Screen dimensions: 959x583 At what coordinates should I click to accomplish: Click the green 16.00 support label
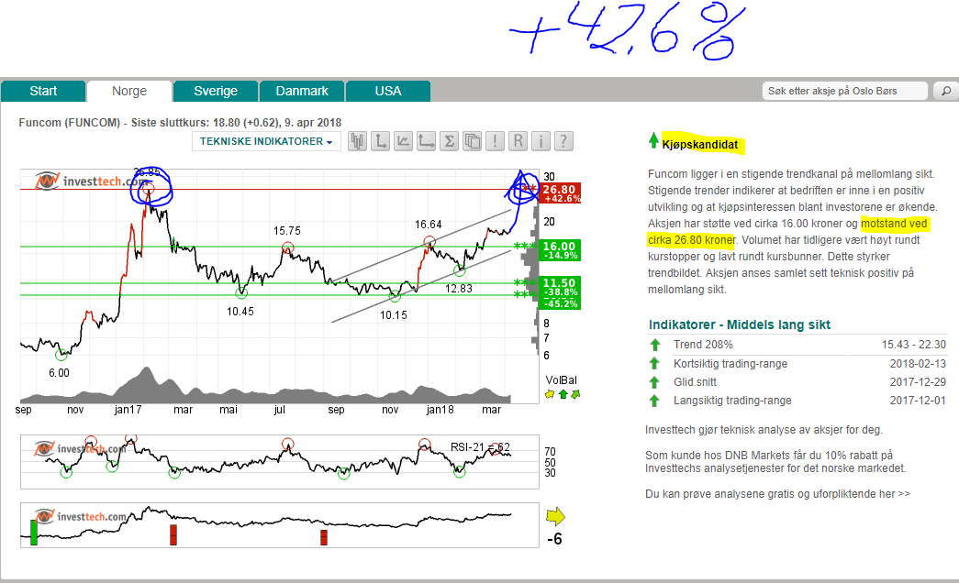click(560, 250)
